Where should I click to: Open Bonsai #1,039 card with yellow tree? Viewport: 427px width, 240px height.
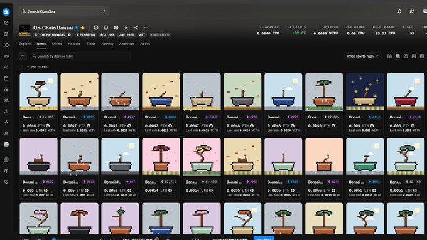pos(202,169)
